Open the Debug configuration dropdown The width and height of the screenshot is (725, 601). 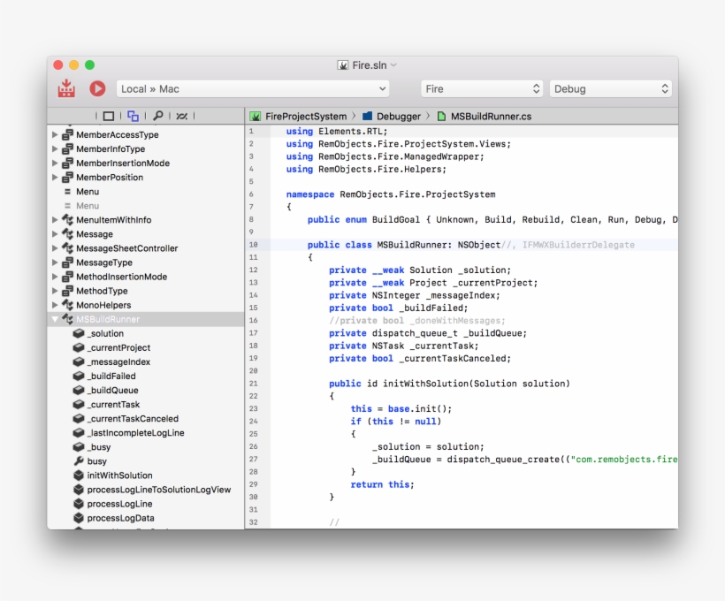click(611, 88)
